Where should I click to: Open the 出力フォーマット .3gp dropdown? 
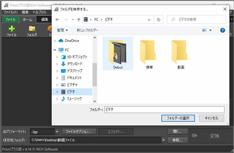tap(57, 132)
